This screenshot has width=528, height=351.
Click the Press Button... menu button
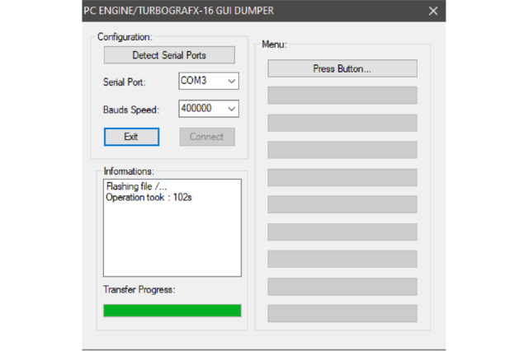click(x=342, y=68)
